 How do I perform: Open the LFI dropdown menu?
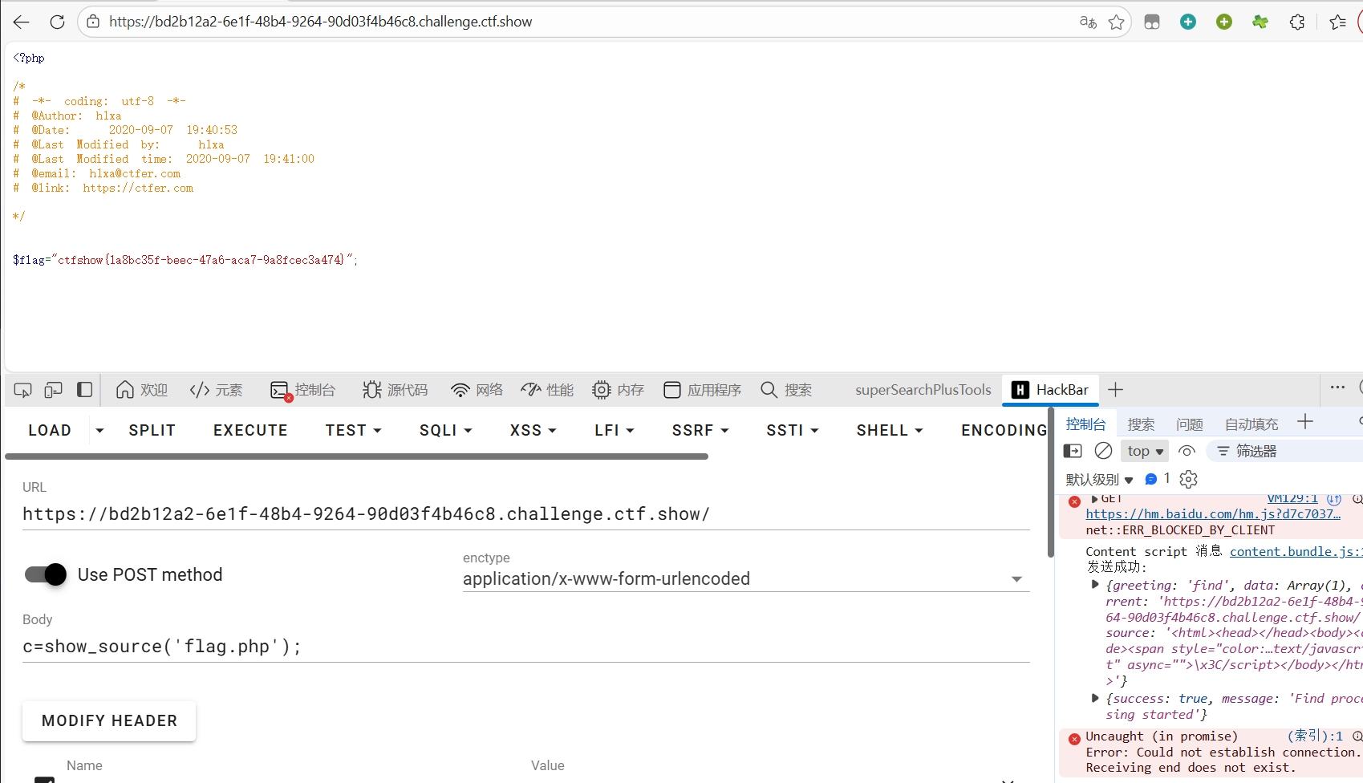[x=615, y=431]
